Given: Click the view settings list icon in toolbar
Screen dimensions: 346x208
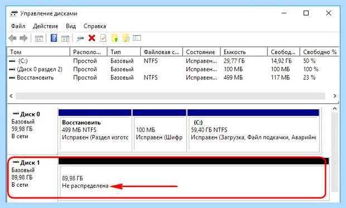Looking at the screenshot, I should click(x=137, y=38).
